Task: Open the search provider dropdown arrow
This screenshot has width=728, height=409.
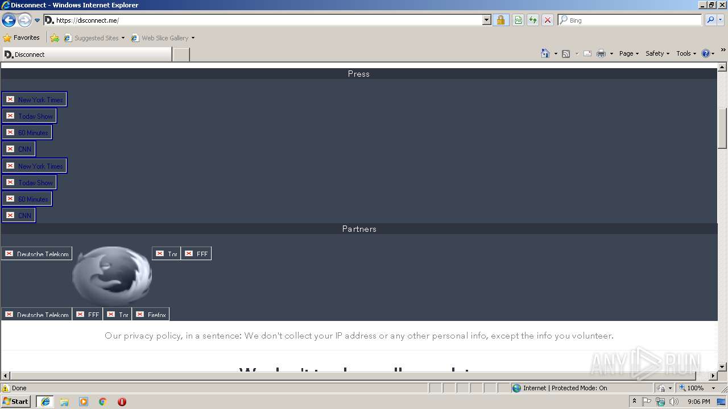Action: 721,20
